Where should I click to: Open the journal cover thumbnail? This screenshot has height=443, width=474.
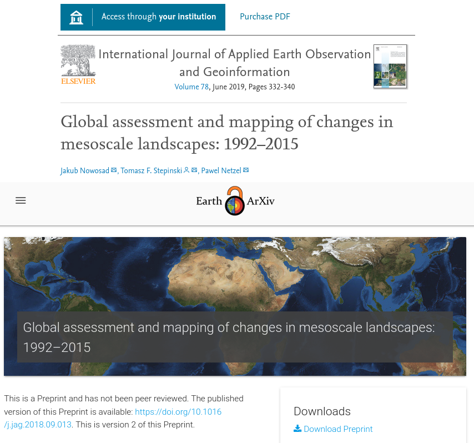[390, 66]
